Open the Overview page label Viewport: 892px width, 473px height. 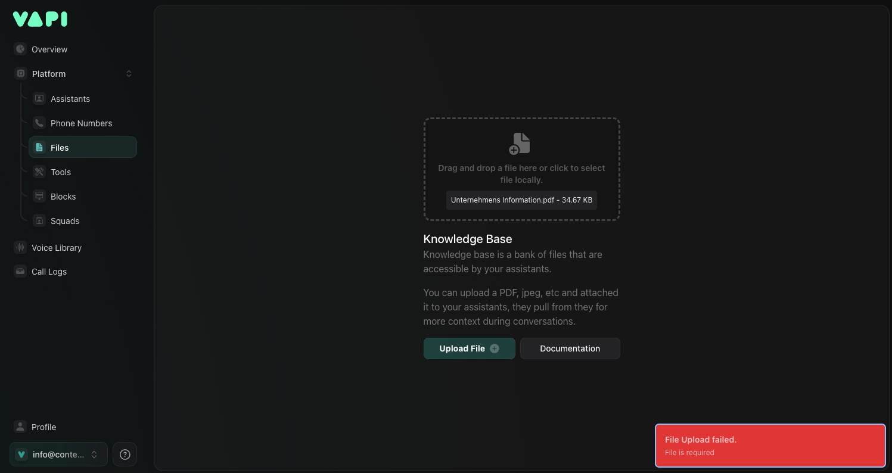coord(49,49)
